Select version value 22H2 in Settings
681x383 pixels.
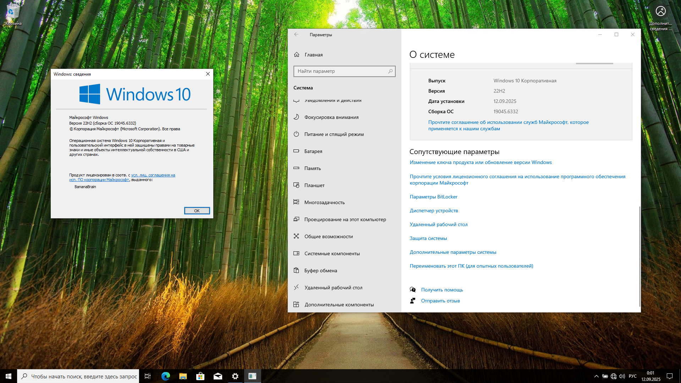coord(499,91)
